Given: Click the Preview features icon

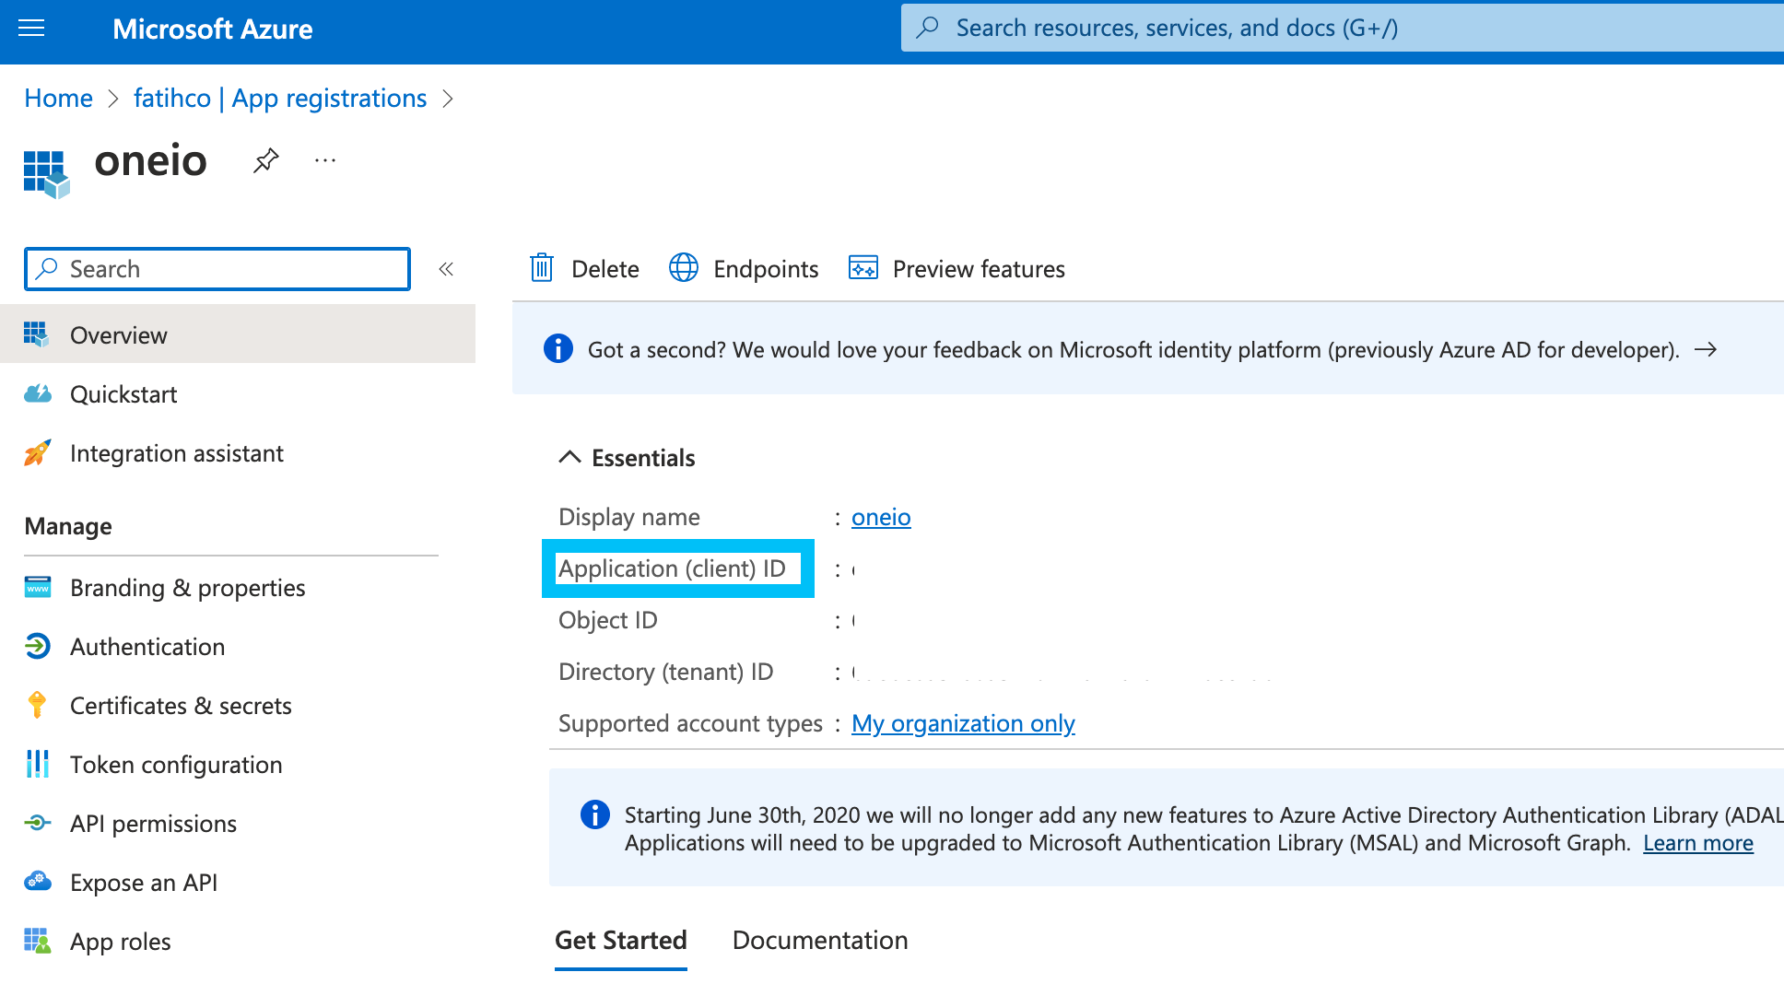Looking at the screenshot, I should point(863,268).
